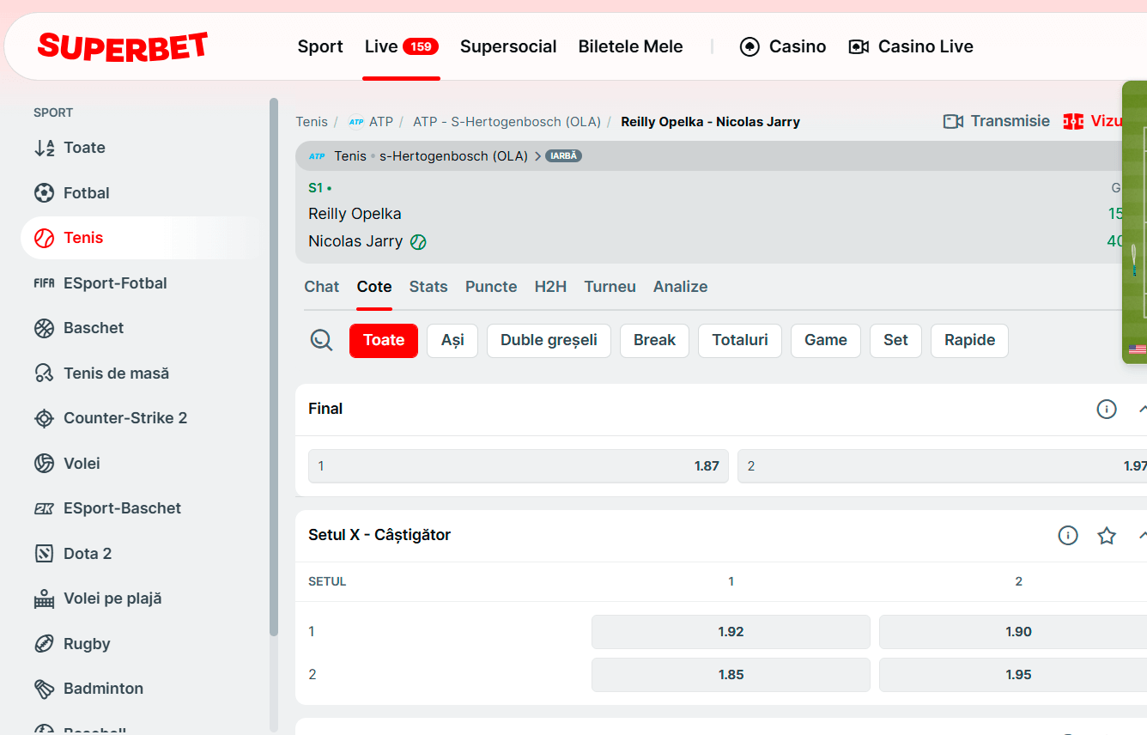Open the Sport top menu
The image size is (1147, 735).
pyautogui.click(x=320, y=46)
